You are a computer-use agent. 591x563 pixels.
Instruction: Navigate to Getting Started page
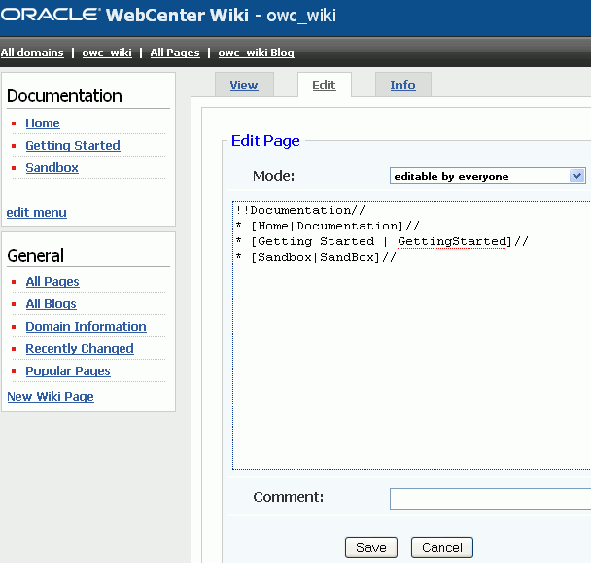[73, 146]
